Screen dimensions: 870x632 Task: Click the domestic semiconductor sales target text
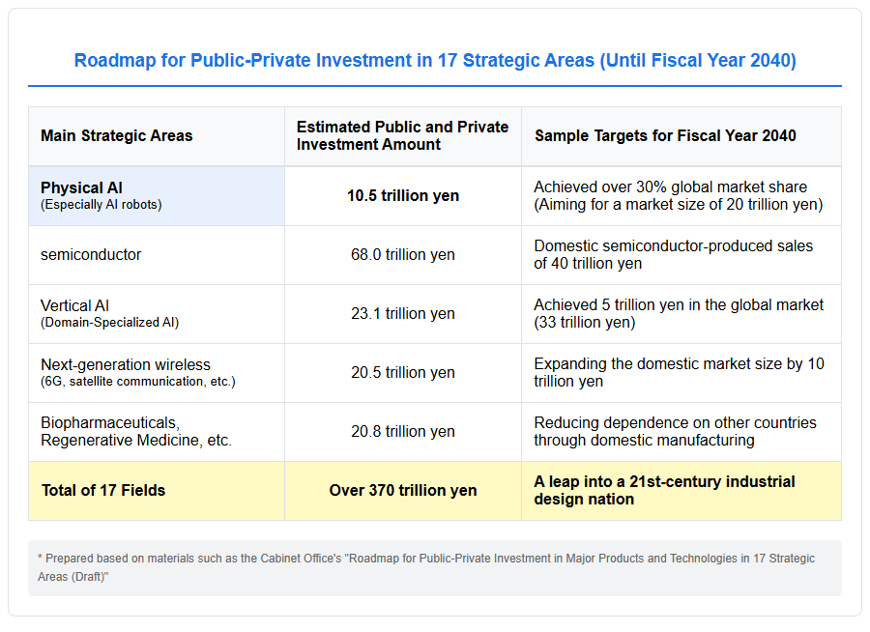point(673,255)
